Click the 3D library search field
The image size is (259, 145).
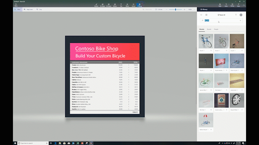221,21
